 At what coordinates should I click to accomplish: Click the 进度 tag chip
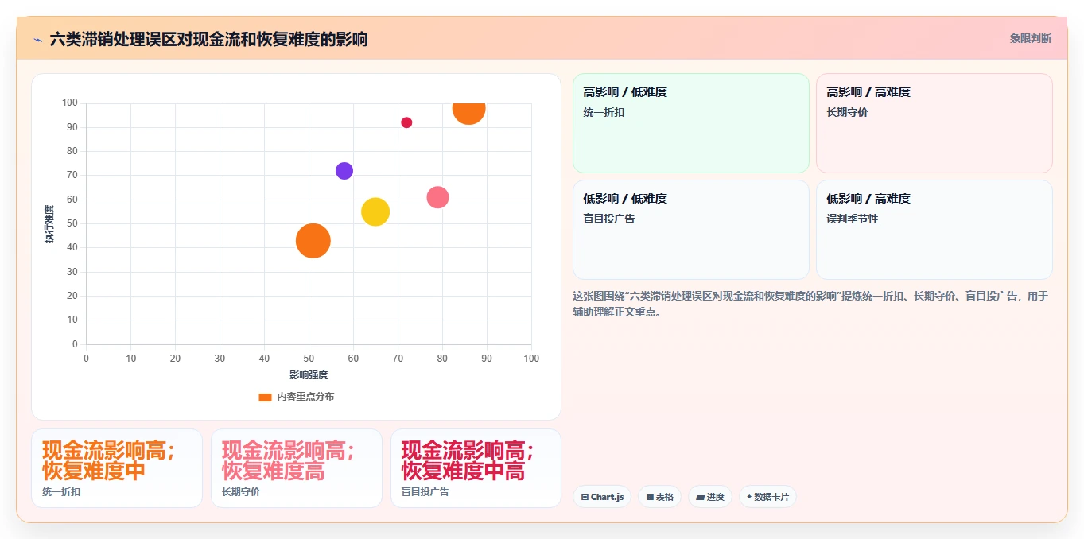point(710,497)
